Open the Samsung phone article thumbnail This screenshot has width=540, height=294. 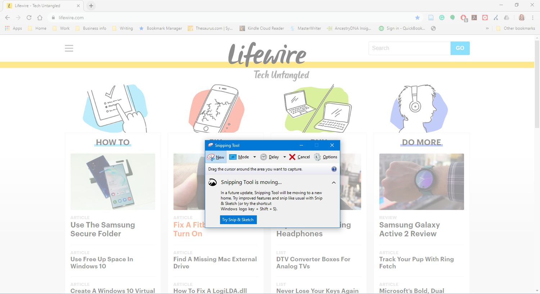coord(113,182)
